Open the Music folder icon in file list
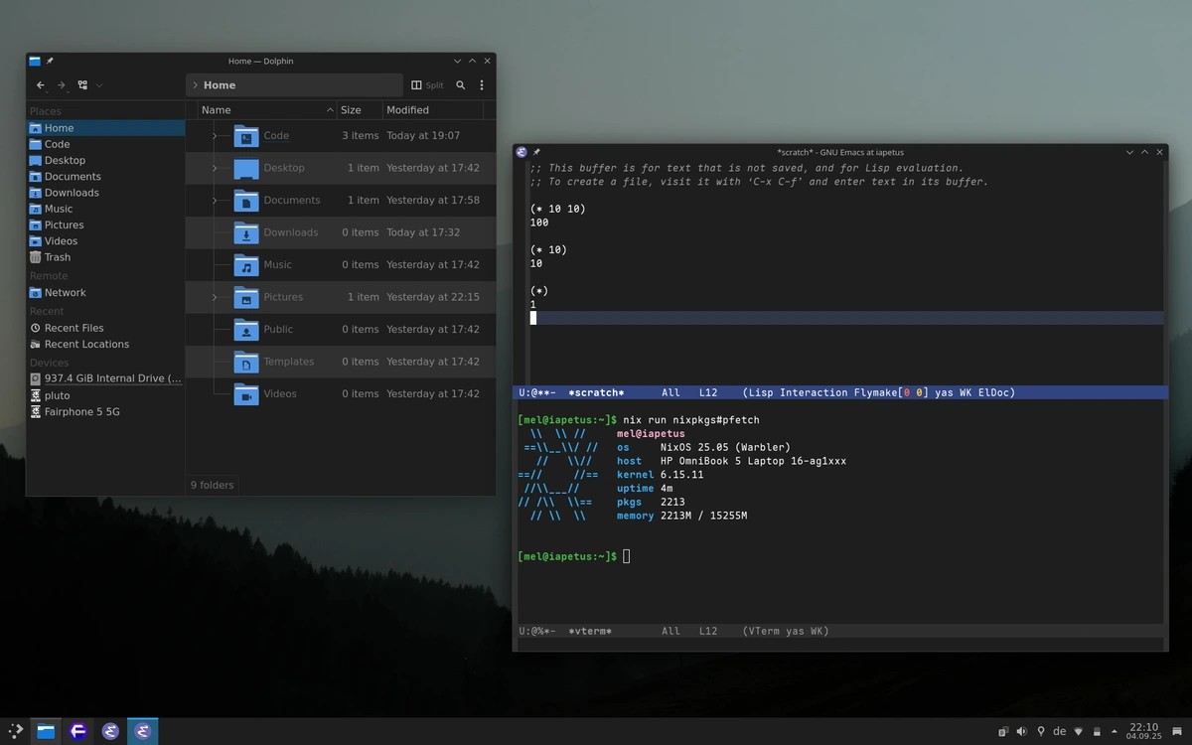Screen dimensions: 1192x745 pyautogui.click(x=246, y=265)
